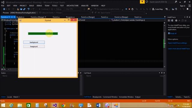Image resolution: width=192 pixels, height=108 pixels.
Task: Collapse the private method outline block
Action: 5,54
